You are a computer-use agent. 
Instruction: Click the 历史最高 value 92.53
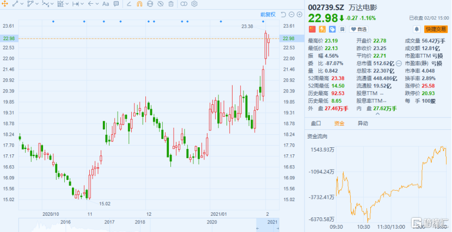tap(338, 93)
